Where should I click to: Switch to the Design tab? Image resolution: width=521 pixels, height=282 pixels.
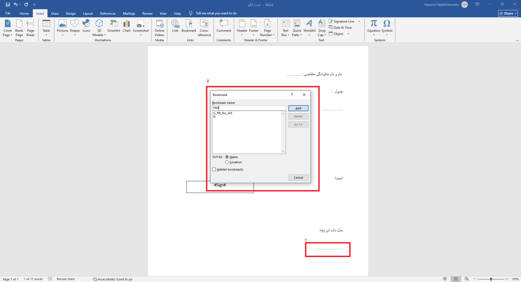click(x=70, y=13)
